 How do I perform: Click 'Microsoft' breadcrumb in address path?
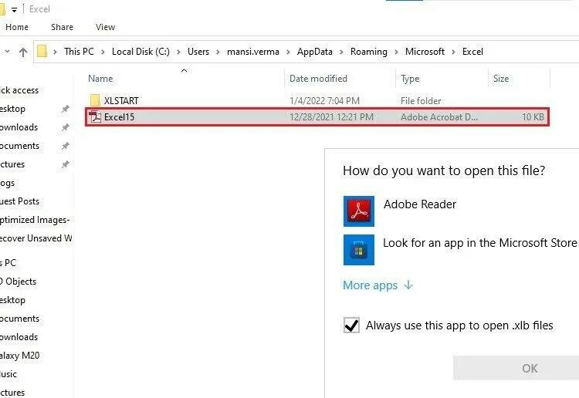pos(425,51)
